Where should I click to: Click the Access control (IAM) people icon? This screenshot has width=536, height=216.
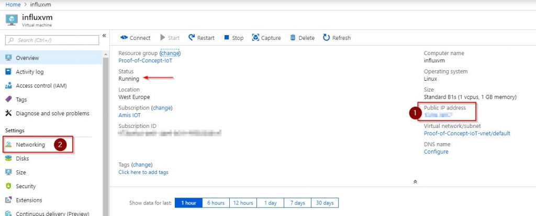click(x=8, y=85)
